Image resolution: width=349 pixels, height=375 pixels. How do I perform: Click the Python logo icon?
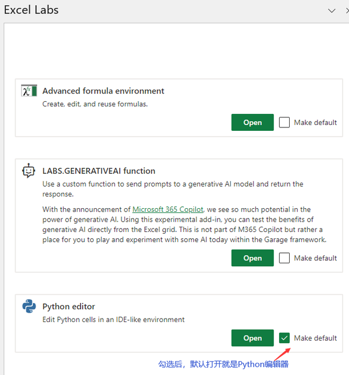(29, 306)
